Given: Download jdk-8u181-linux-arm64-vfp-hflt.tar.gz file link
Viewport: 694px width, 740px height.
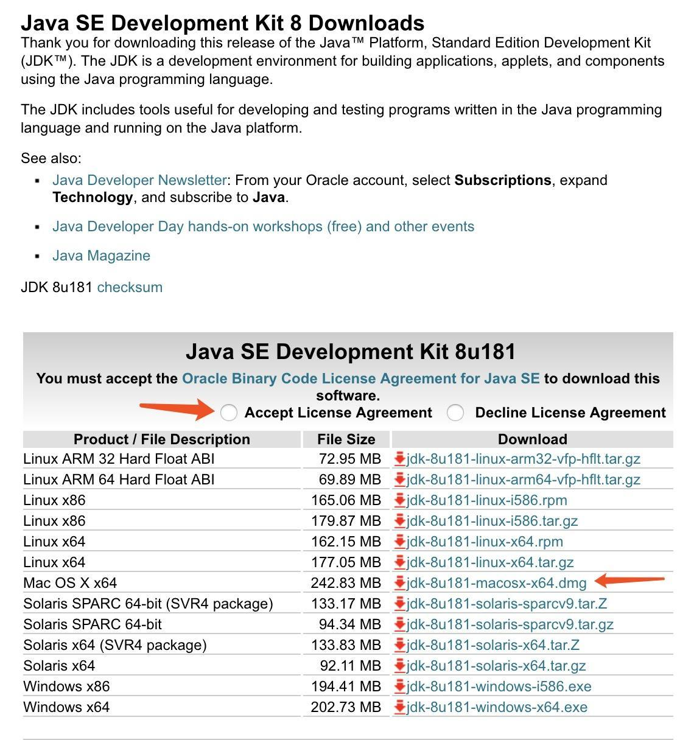Looking at the screenshot, I should coord(523,480).
